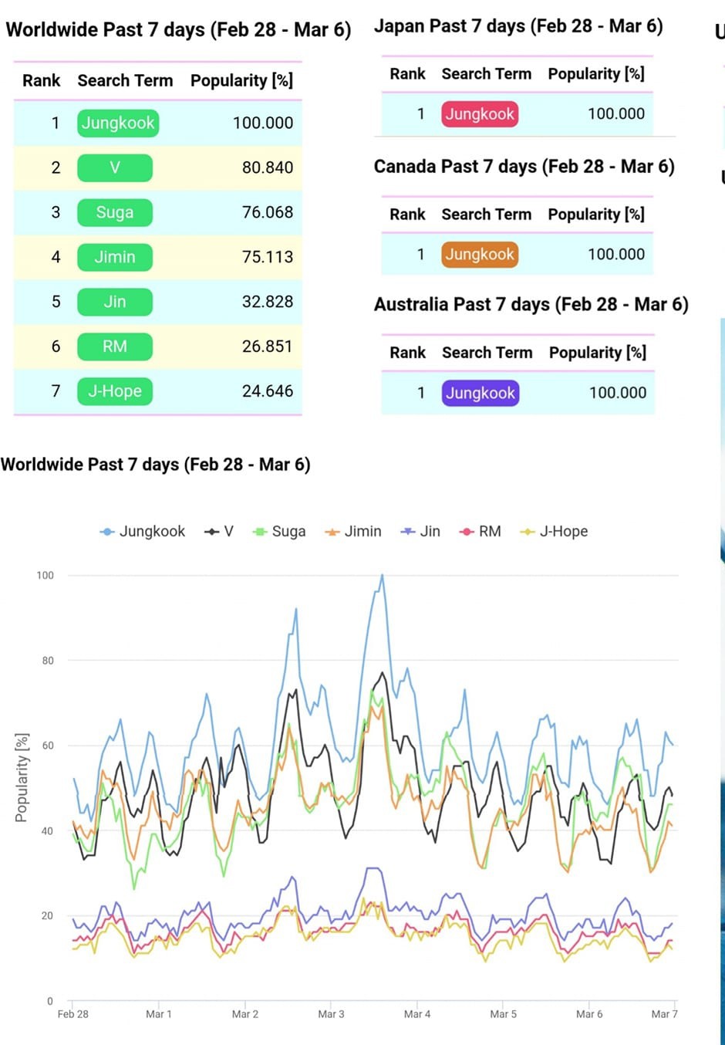Click the Canada Past 7 days heading
The width and height of the screenshot is (725, 1045).
tap(524, 167)
